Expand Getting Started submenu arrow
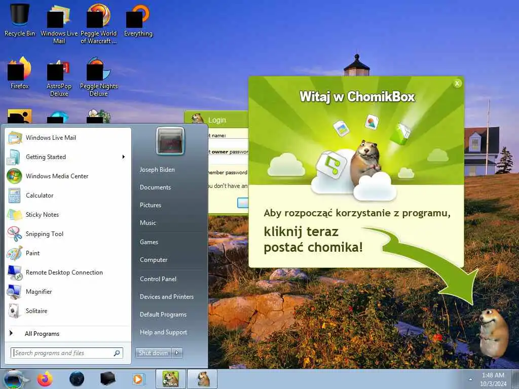This screenshot has height=389, width=519. [124, 157]
